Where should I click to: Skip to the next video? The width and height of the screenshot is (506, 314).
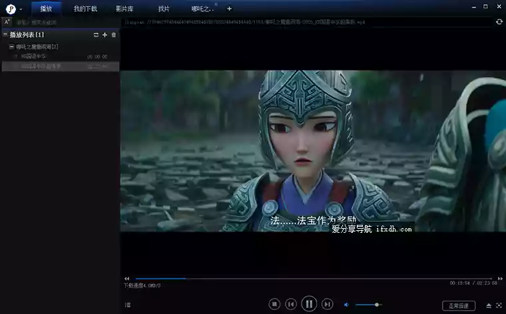327,304
